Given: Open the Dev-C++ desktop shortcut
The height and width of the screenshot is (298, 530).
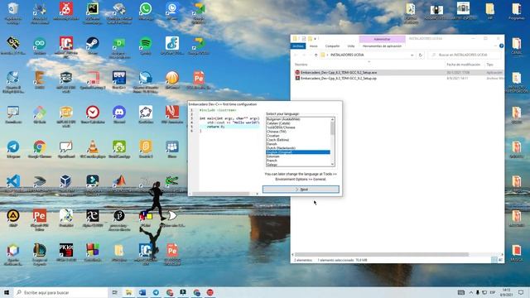Looking at the screenshot, I should [119, 80].
